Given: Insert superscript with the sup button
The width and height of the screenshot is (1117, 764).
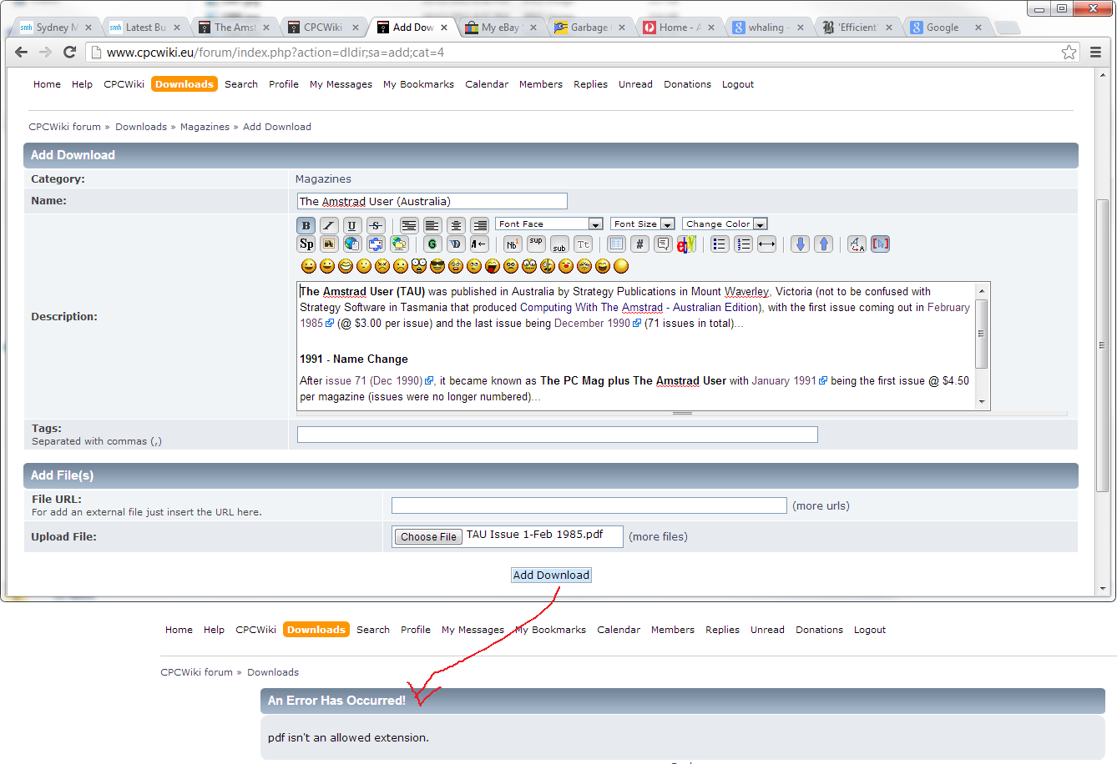Looking at the screenshot, I should pos(536,244).
